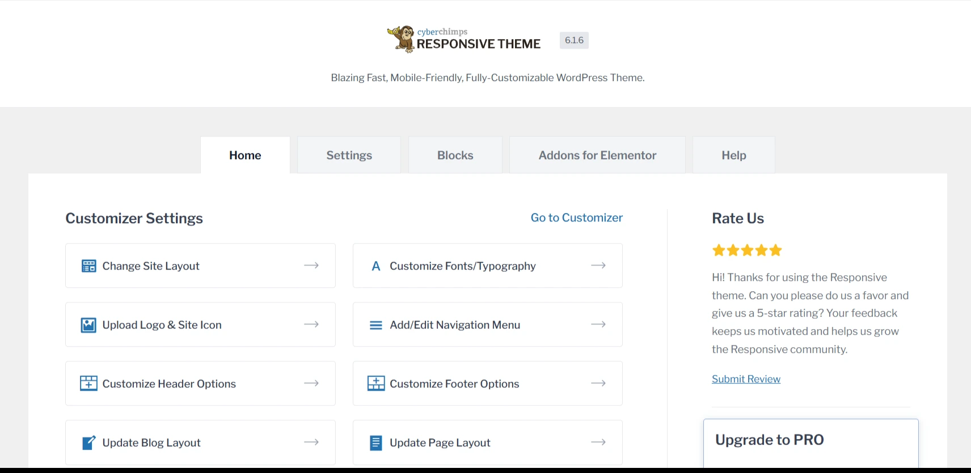Viewport: 971px width, 473px height.
Task: Click the Submit Review link
Action: tap(746, 379)
